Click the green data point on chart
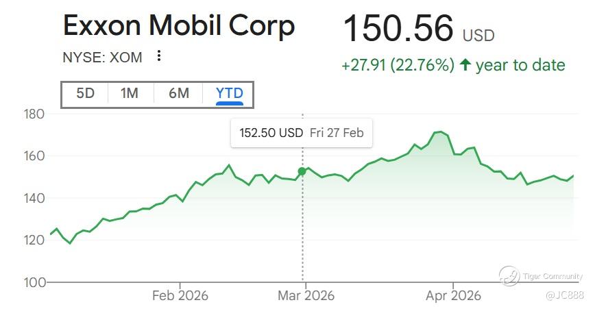595x309 pixels. [302, 171]
